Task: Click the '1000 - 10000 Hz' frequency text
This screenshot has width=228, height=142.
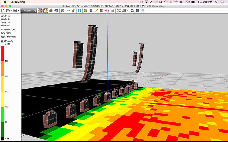Action: point(8,37)
